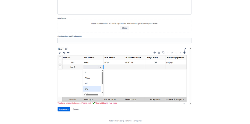This screenshot has width=250, height=124.
Task: Expand table to fullscreen icon
Action: [x=185, y=49]
